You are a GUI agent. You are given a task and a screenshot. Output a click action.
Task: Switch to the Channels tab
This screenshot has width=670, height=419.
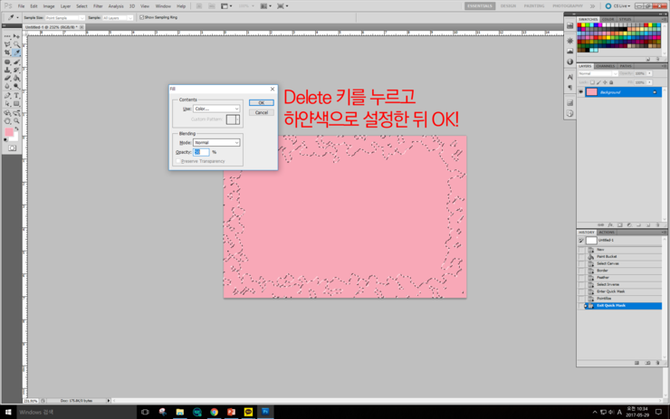tap(606, 65)
